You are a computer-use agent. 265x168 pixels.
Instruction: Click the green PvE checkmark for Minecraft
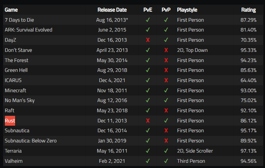coord(148,90)
